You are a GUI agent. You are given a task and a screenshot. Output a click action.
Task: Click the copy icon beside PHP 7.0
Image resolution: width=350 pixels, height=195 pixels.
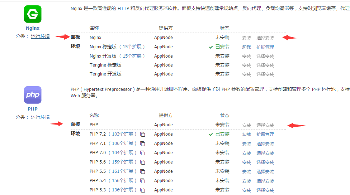click(143, 153)
